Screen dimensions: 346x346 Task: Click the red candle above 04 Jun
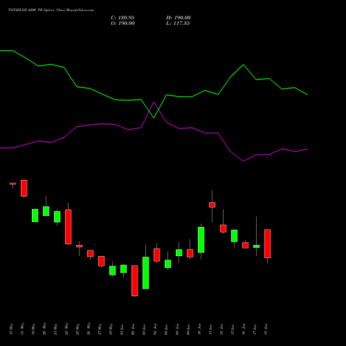tap(157, 255)
